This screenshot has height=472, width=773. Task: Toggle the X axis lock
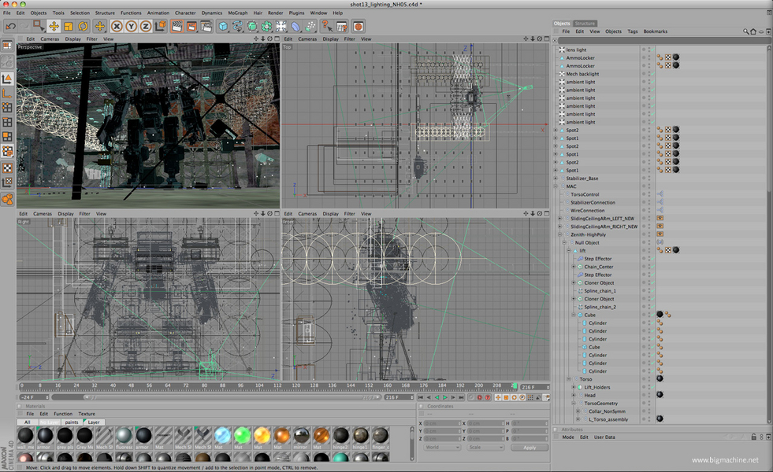coord(117,26)
